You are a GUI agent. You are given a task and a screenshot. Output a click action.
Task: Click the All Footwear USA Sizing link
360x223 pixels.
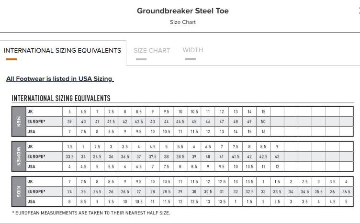point(60,78)
